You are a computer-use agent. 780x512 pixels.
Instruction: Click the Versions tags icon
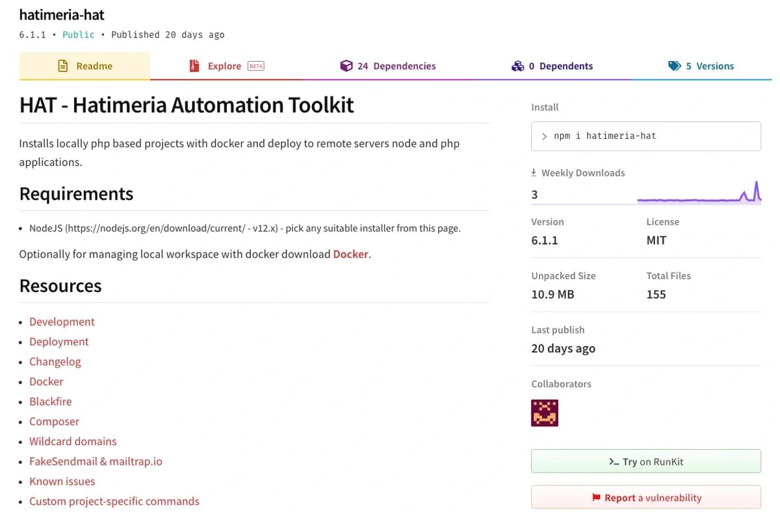point(674,66)
